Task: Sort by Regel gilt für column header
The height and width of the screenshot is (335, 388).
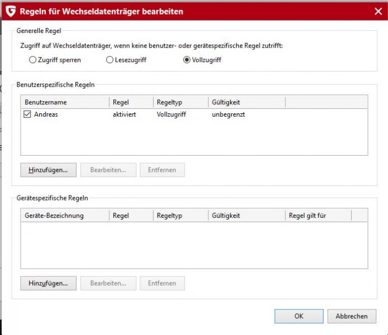Action: 318,216
